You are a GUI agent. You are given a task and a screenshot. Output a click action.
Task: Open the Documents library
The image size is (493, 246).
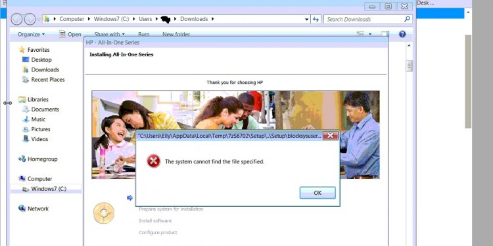pos(45,110)
